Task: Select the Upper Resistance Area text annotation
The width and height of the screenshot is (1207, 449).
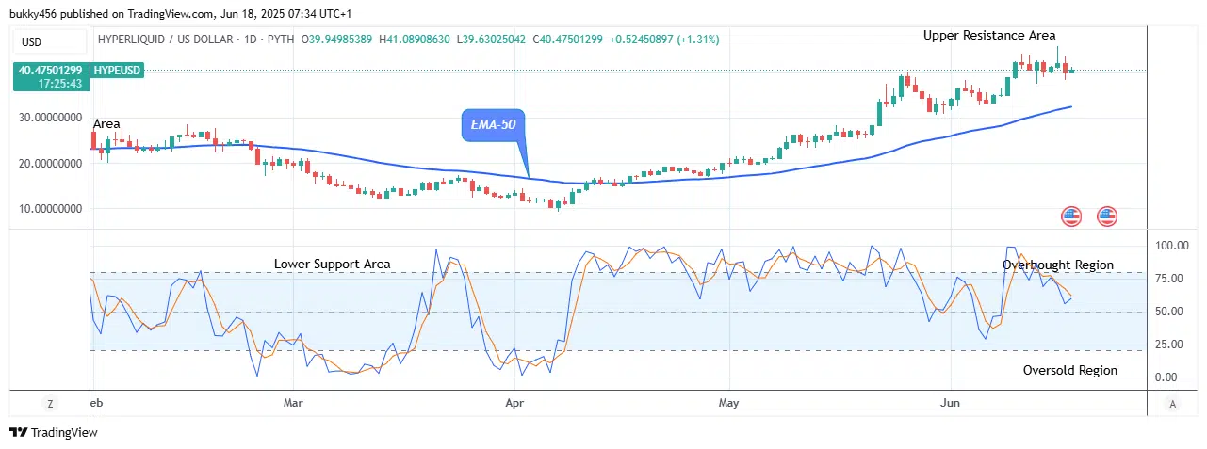Action: coord(988,35)
